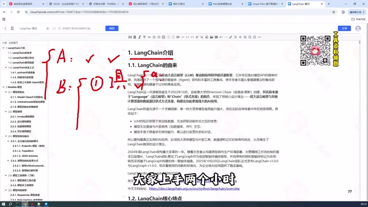The image size is (368, 207).
Task: Click the QR code image
Action: pos(316,51)
